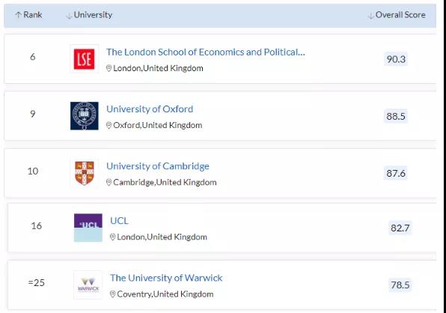The image size is (446, 313).
Task: Click the Warwick logo thumbnail
Action: (x=88, y=285)
